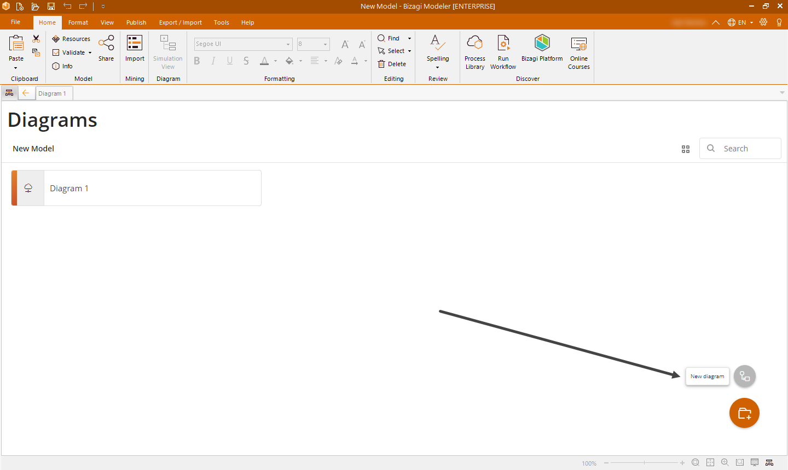Click the increase font size icon
Image resolution: width=788 pixels, height=470 pixels.
tap(345, 44)
